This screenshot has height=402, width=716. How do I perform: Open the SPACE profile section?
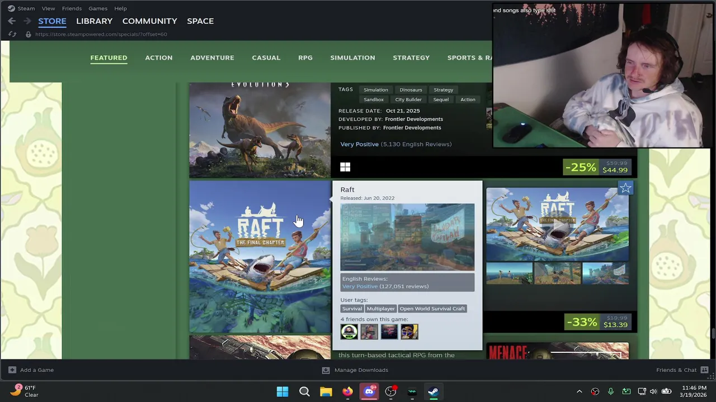point(200,21)
